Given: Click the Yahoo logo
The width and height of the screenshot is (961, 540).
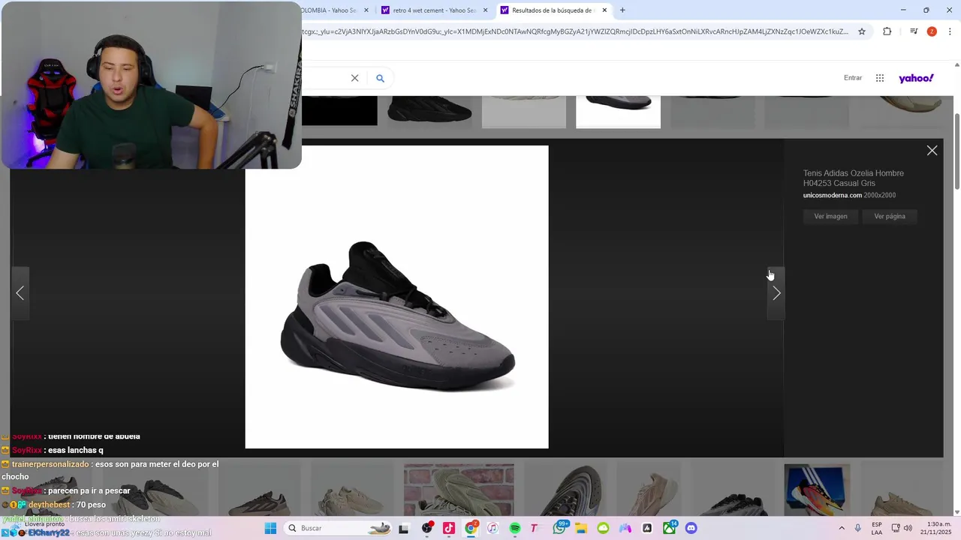Looking at the screenshot, I should point(916,78).
